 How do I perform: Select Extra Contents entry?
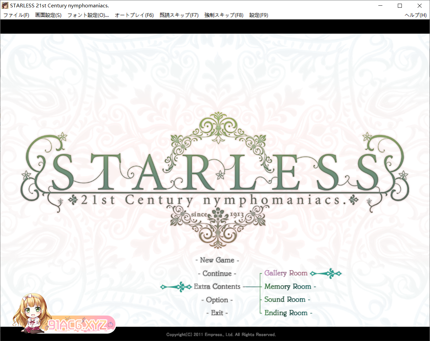coord(217,286)
